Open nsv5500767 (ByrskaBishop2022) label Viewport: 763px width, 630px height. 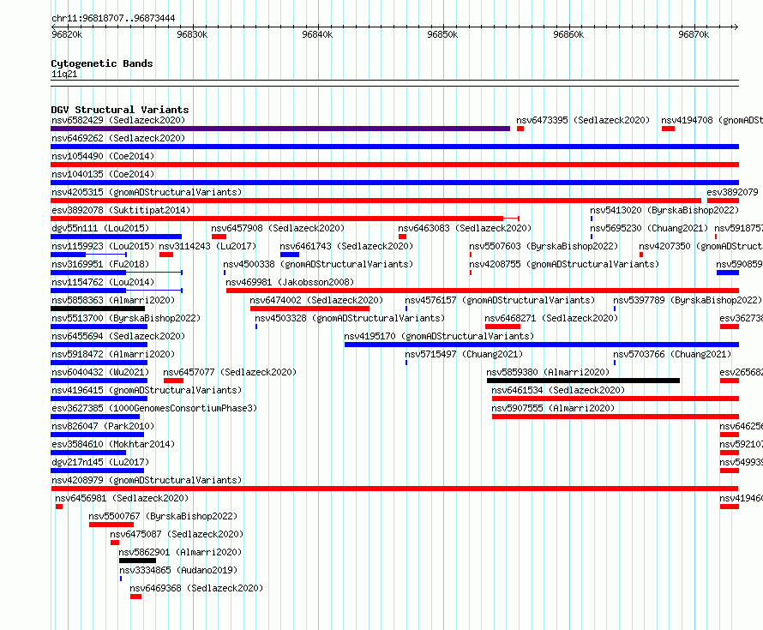pos(163,516)
